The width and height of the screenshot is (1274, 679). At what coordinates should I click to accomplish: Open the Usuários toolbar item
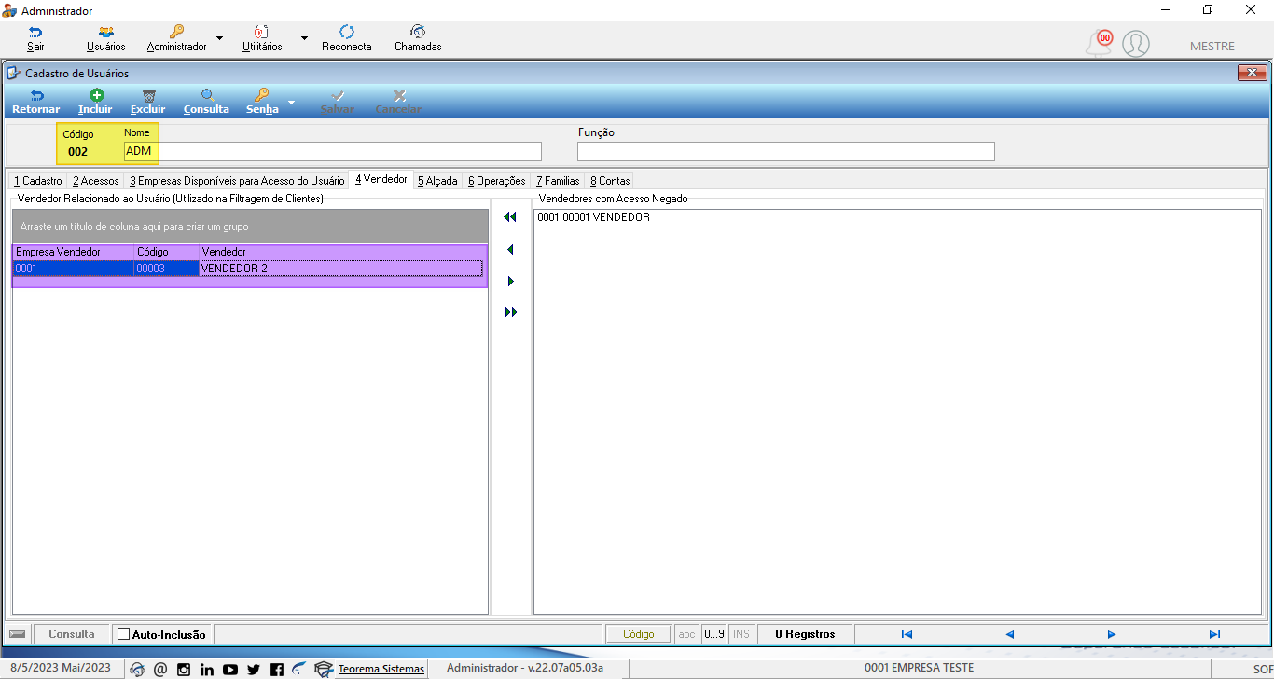(105, 38)
